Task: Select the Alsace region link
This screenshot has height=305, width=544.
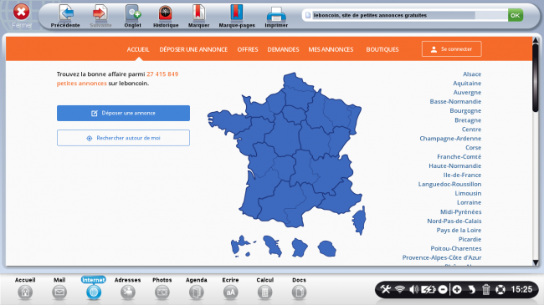Action: pyautogui.click(x=472, y=74)
